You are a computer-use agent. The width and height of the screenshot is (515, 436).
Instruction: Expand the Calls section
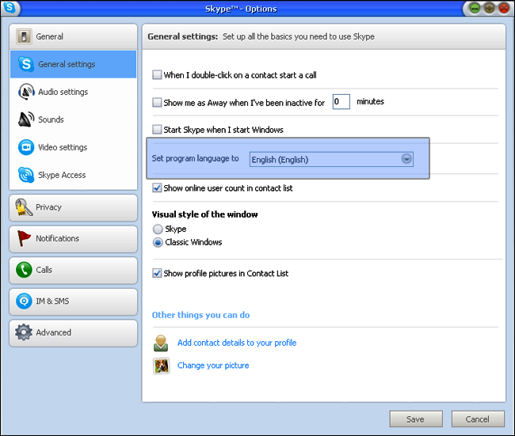click(x=73, y=270)
